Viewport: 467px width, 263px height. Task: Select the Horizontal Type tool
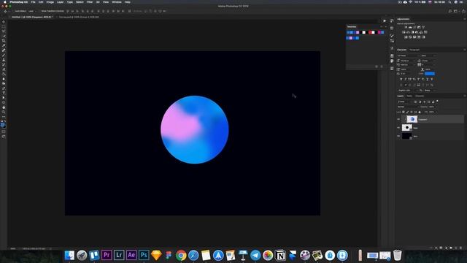(x=4, y=93)
